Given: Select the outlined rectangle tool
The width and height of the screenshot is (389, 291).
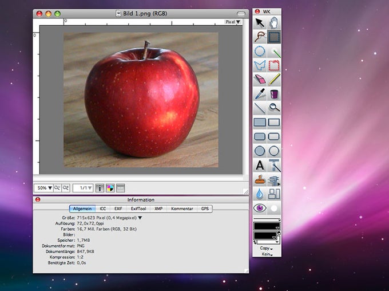Looking at the screenshot, I should pyautogui.click(x=274, y=122).
